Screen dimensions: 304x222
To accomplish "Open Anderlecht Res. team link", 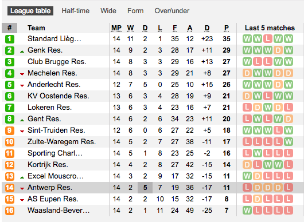I will (54, 85).
